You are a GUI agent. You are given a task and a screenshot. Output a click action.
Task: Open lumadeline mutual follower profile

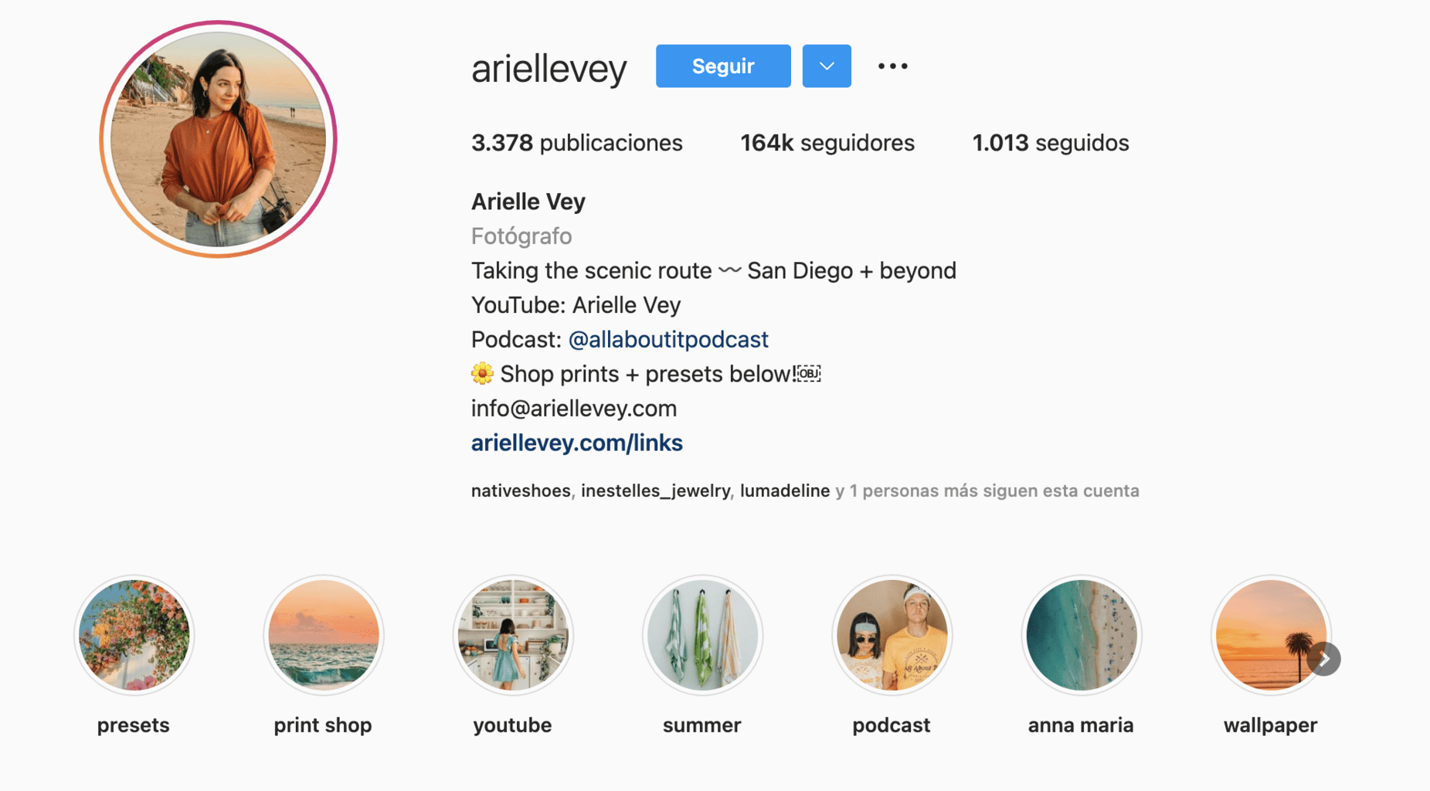(785, 491)
